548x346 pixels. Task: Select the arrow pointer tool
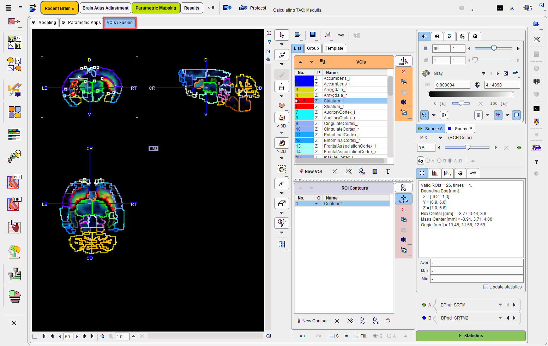[282, 35]
